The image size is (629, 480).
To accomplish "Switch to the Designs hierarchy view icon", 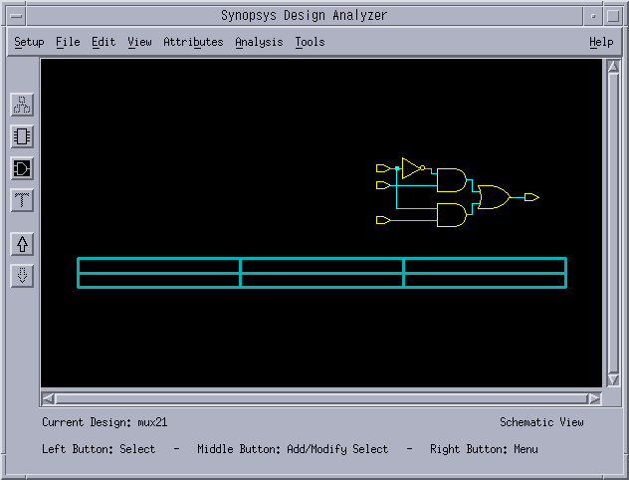I will 22,105.
